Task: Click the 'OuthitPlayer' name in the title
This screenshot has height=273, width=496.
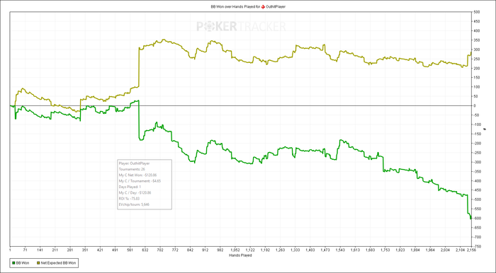Action: [276, 6]
